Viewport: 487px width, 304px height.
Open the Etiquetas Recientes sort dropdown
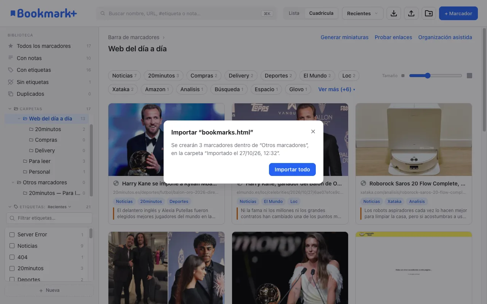tap(59, 207)
